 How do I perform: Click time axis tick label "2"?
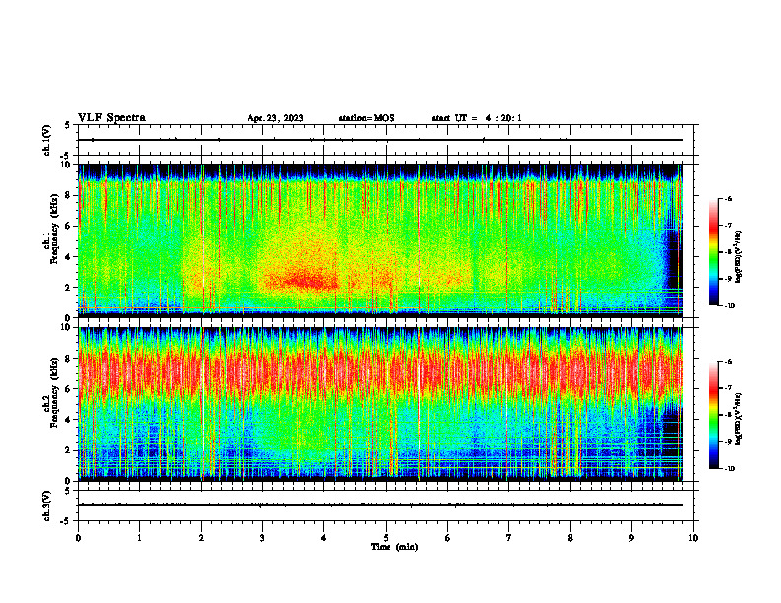click(x=201, y=538)
